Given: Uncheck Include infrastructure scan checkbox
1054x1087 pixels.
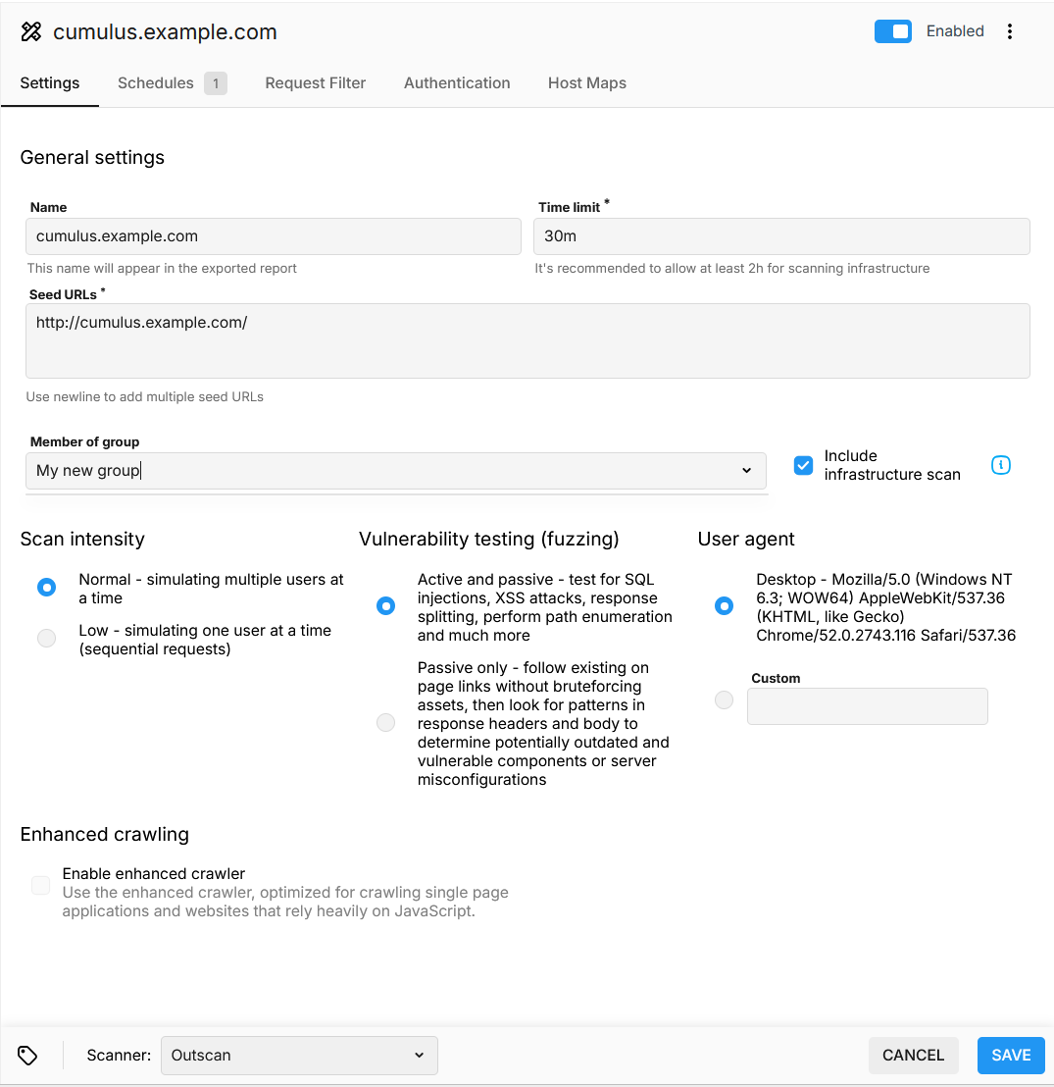Looking at the screenshot, I should [x=804, y=465].
